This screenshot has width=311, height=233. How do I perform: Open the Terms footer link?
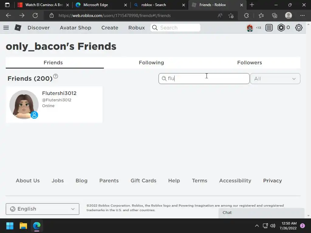200,181
